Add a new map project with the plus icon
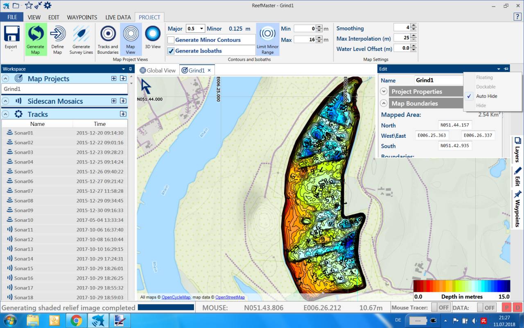This screenshot has width=524, height=328. pyautogui.click(x=114, y=78)
